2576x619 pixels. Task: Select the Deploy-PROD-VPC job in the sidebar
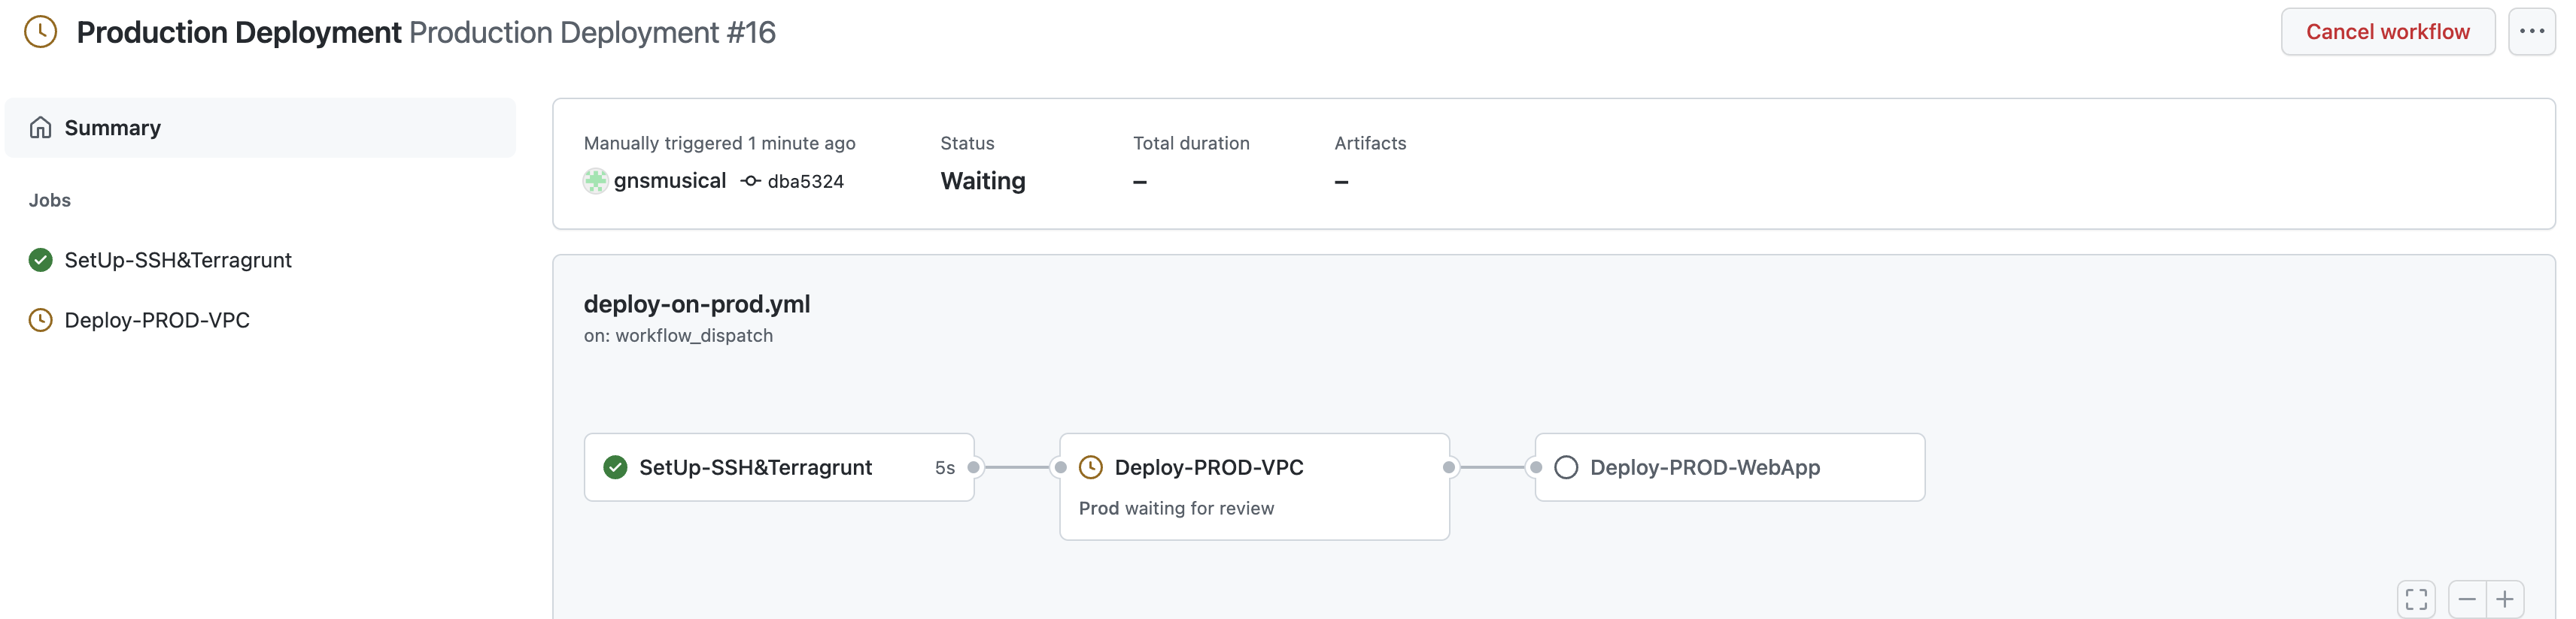(156, 321)
